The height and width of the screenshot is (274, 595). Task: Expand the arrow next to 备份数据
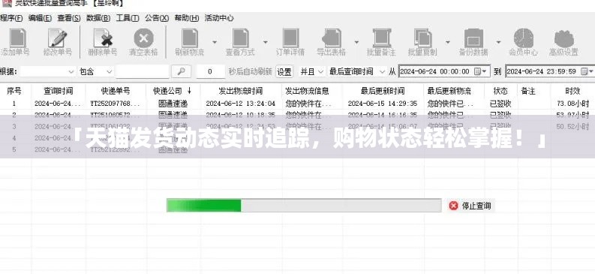[x=498, y=42]
